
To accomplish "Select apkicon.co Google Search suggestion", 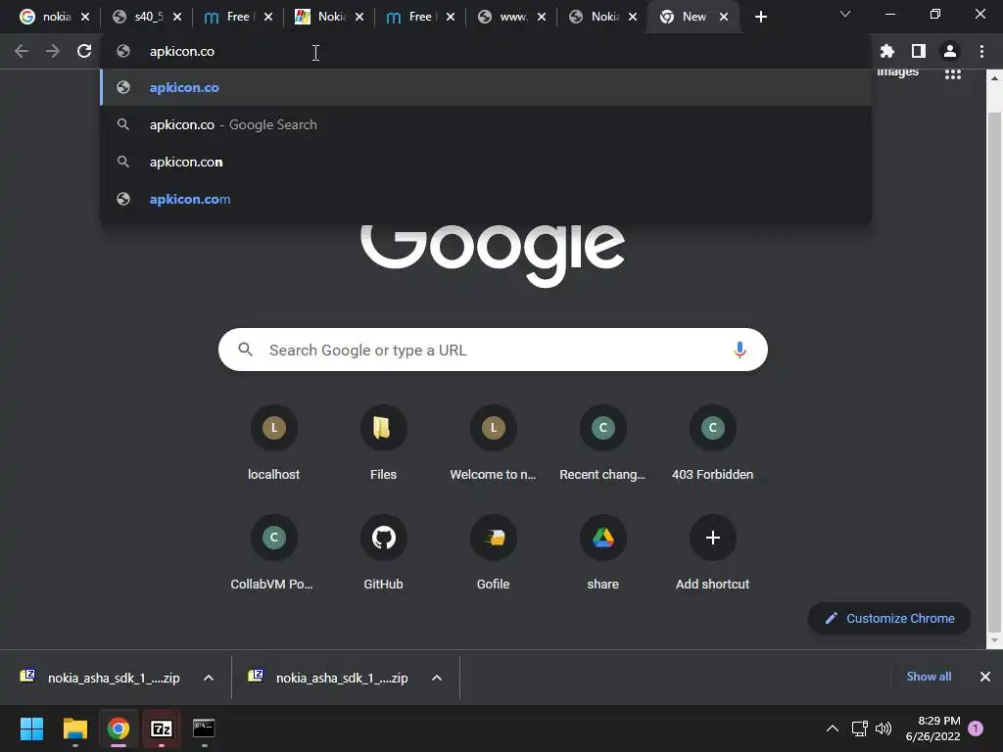I will click(486, 124).
